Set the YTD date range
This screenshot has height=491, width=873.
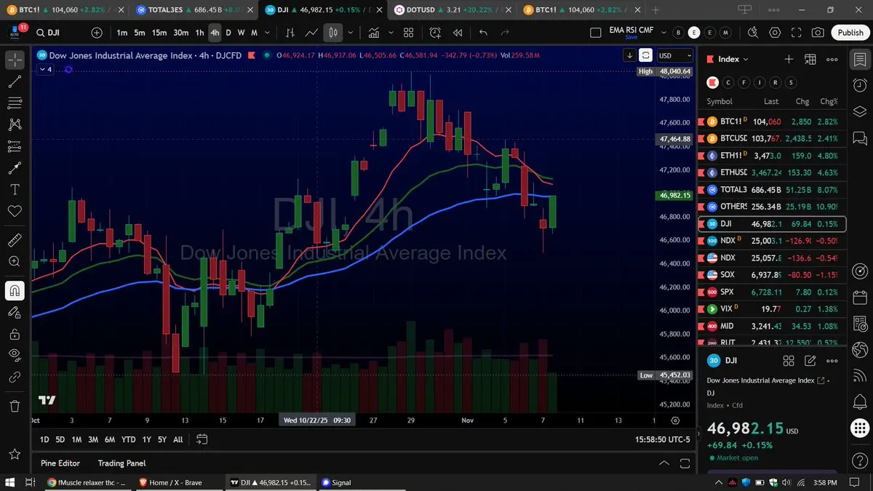coord(128,439)
